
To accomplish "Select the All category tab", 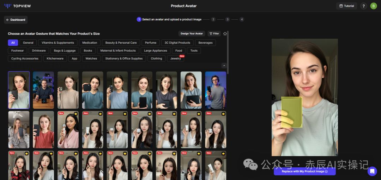I will tap(13, 43).
